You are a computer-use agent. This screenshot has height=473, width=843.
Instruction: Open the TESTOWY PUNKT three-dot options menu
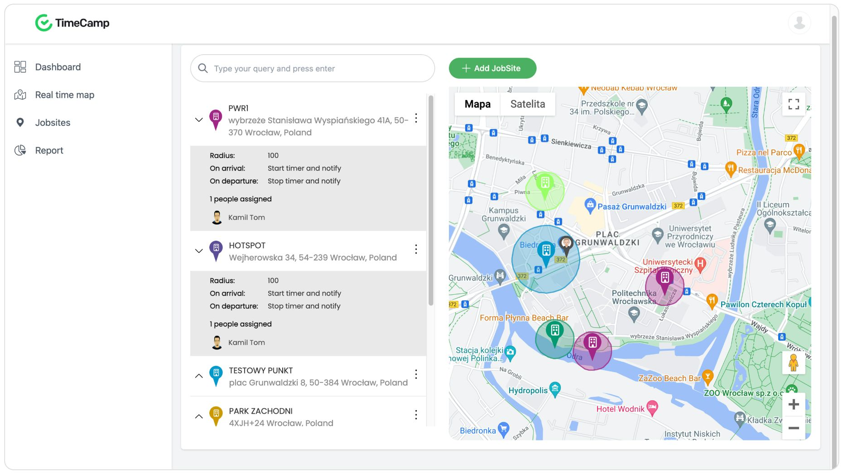416,374
